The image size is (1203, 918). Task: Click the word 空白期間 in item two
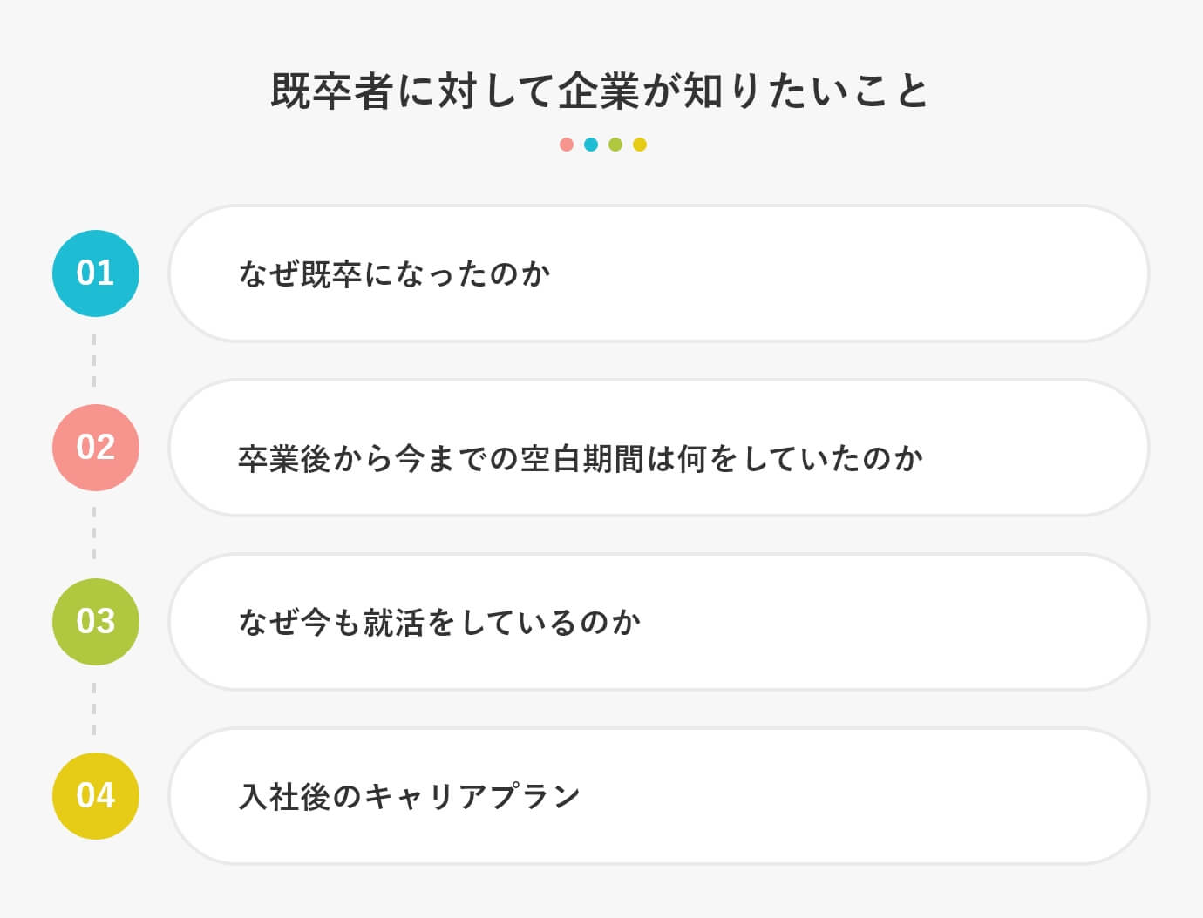tap(581, 459)
